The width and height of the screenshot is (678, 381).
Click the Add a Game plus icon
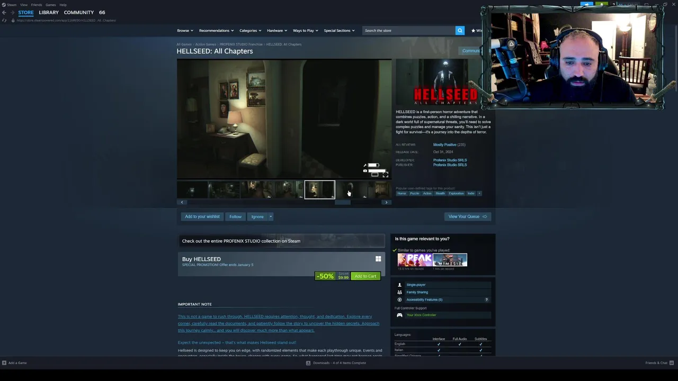pyautogui.click(x=4, y=363)
